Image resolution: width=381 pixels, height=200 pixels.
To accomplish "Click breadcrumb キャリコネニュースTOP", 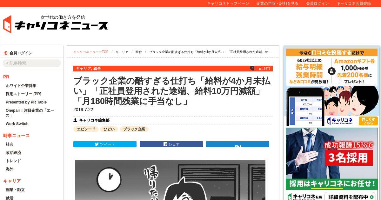I will [91, 52].
